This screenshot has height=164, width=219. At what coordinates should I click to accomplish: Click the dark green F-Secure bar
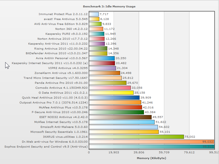[x=117, y=112]
